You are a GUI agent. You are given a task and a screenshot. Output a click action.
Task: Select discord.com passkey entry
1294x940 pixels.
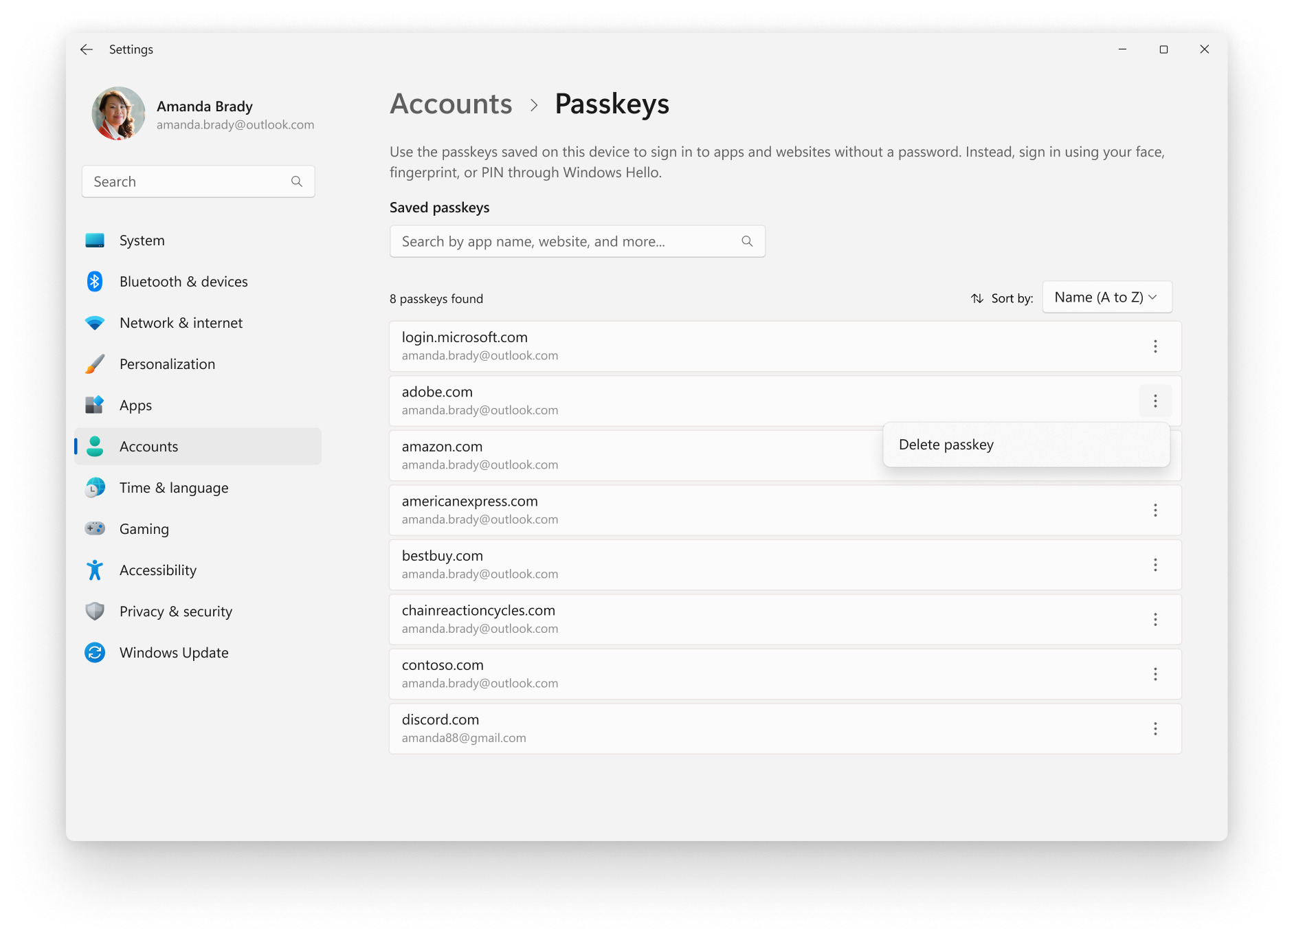pyautogui.click(x=785, y=728)
